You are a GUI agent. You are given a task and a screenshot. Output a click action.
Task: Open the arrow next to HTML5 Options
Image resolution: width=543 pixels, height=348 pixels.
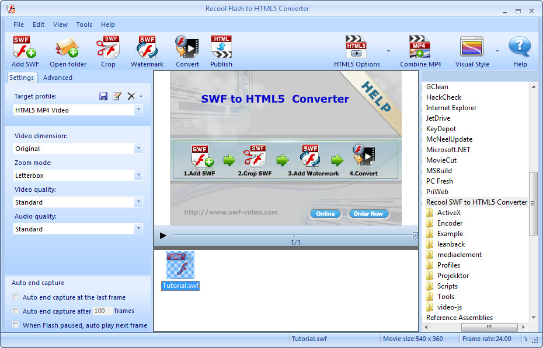388,51
